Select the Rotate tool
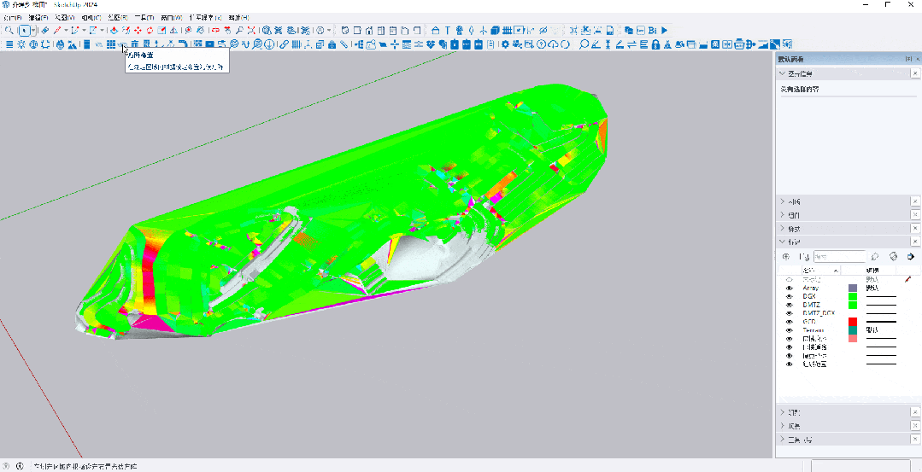 pos(150,31)
